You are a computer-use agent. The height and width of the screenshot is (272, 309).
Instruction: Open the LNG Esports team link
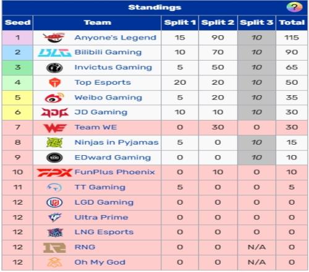coord(104,232)
